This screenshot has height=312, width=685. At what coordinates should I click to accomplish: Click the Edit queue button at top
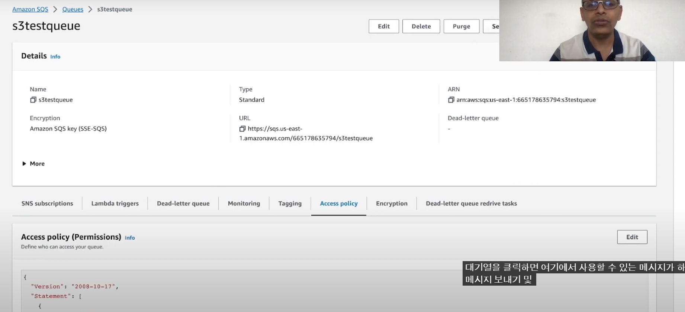(384, 26)
